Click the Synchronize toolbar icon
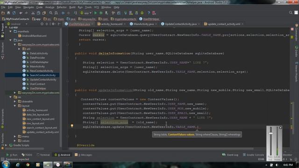The image size is (299, 168). point(14,13)
